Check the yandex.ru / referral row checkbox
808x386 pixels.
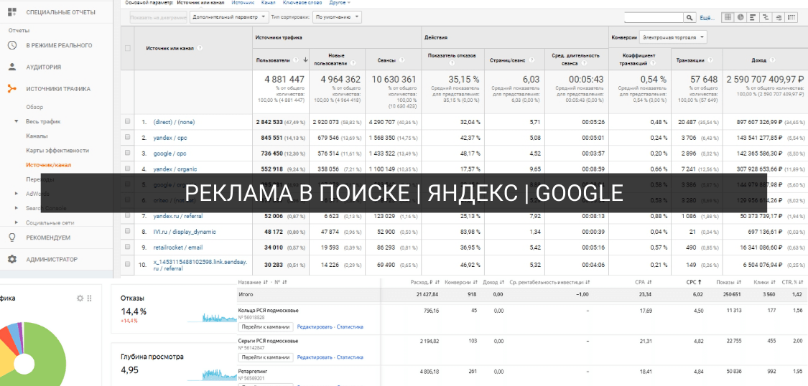click(128, 216)
